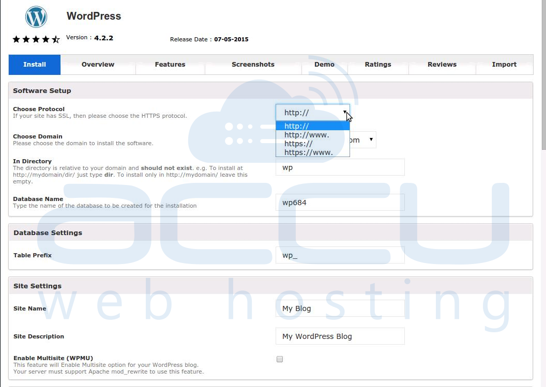Click the Enable Multisite (WPMU) label
This screenshot has height=387, width=546.
pos(53,358)
